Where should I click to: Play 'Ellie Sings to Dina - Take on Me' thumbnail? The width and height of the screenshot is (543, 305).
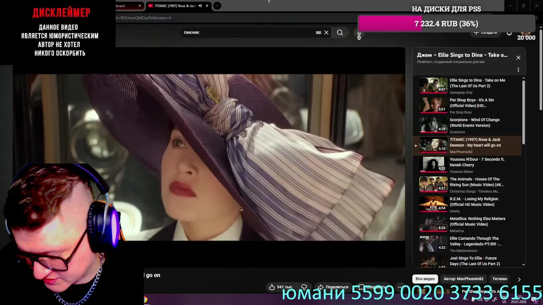[x=433, y=85]
